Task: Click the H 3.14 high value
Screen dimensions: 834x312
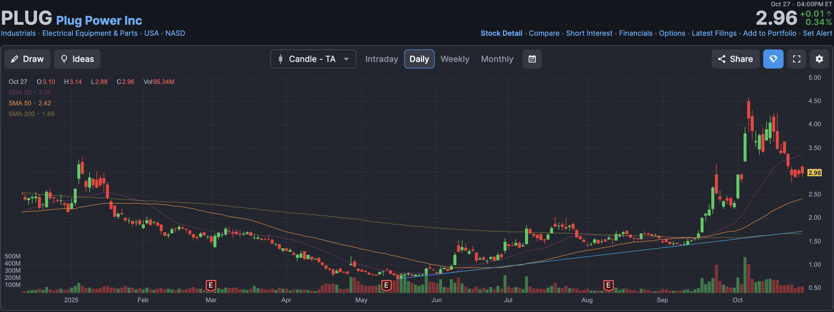Action: click(x=73, y=82)
